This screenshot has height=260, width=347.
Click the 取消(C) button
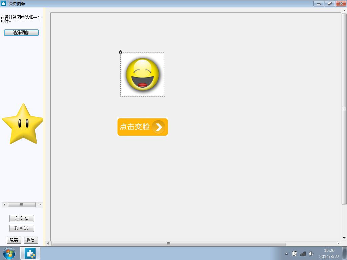click(x=22, y=228)
